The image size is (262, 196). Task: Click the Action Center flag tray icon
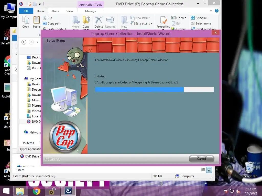pyautogui.click(x=226, y=191)
